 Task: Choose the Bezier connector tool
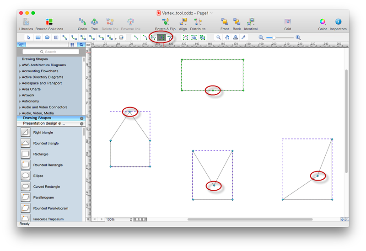tap(83, 37)
